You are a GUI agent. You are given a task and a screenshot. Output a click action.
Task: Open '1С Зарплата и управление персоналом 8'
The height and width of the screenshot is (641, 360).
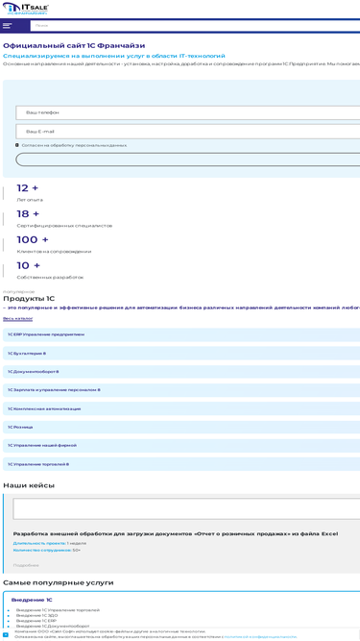tap(181, 390)
